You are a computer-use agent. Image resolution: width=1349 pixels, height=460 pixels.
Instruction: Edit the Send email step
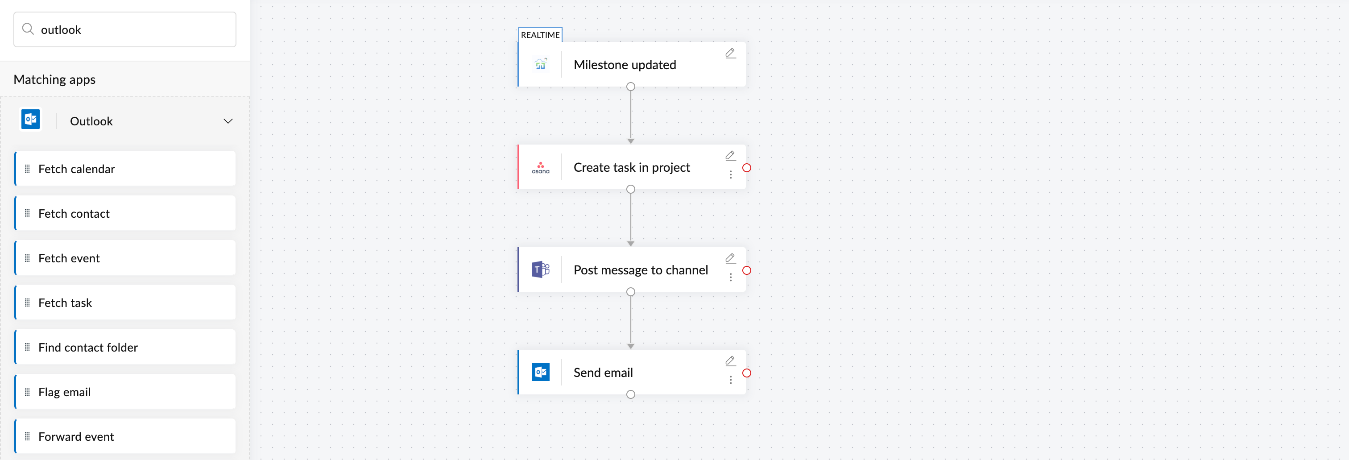[x=730, y=361]
